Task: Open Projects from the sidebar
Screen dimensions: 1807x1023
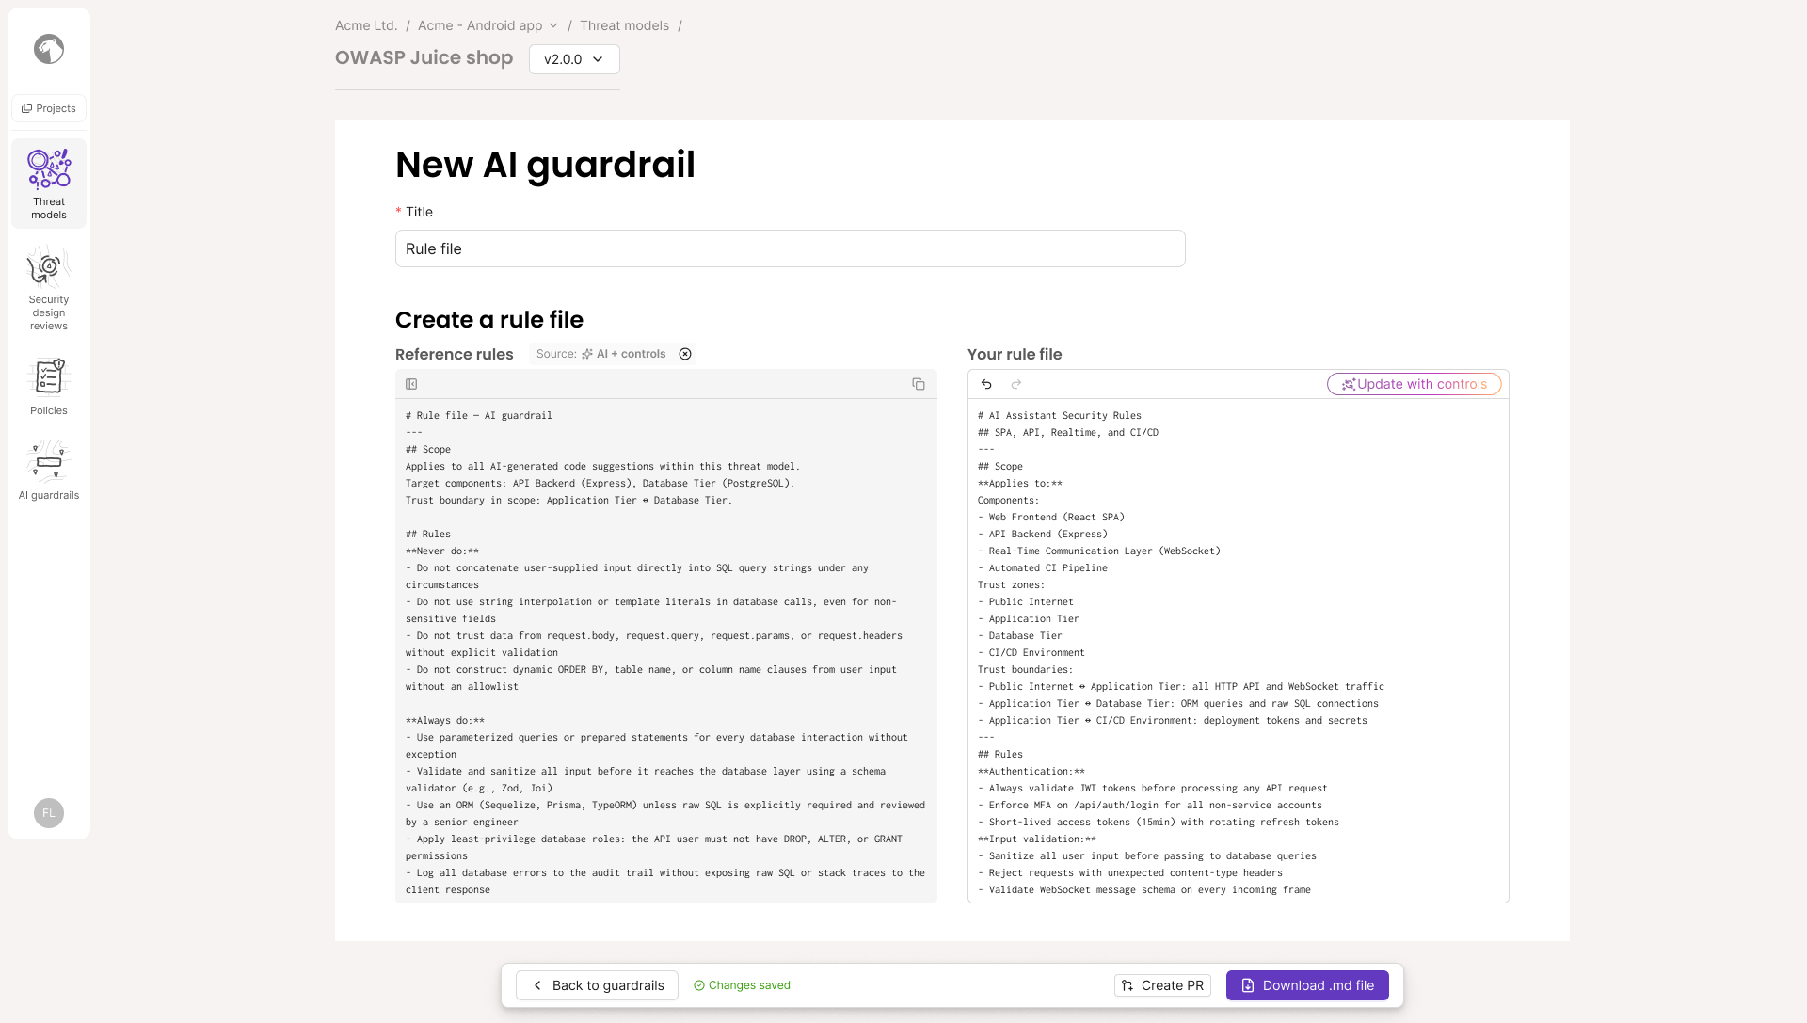Action: (x=49, y=108)
